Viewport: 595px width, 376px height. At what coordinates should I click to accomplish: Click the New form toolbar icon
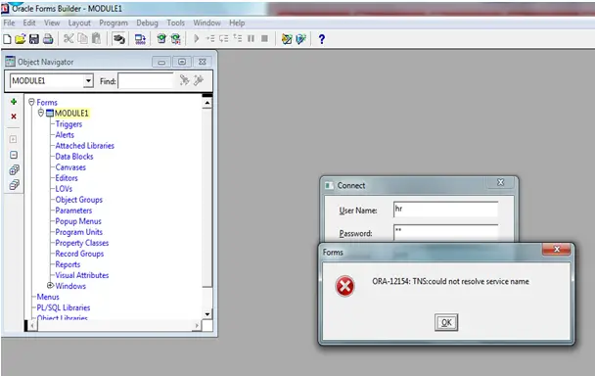(x=7, y=39)
